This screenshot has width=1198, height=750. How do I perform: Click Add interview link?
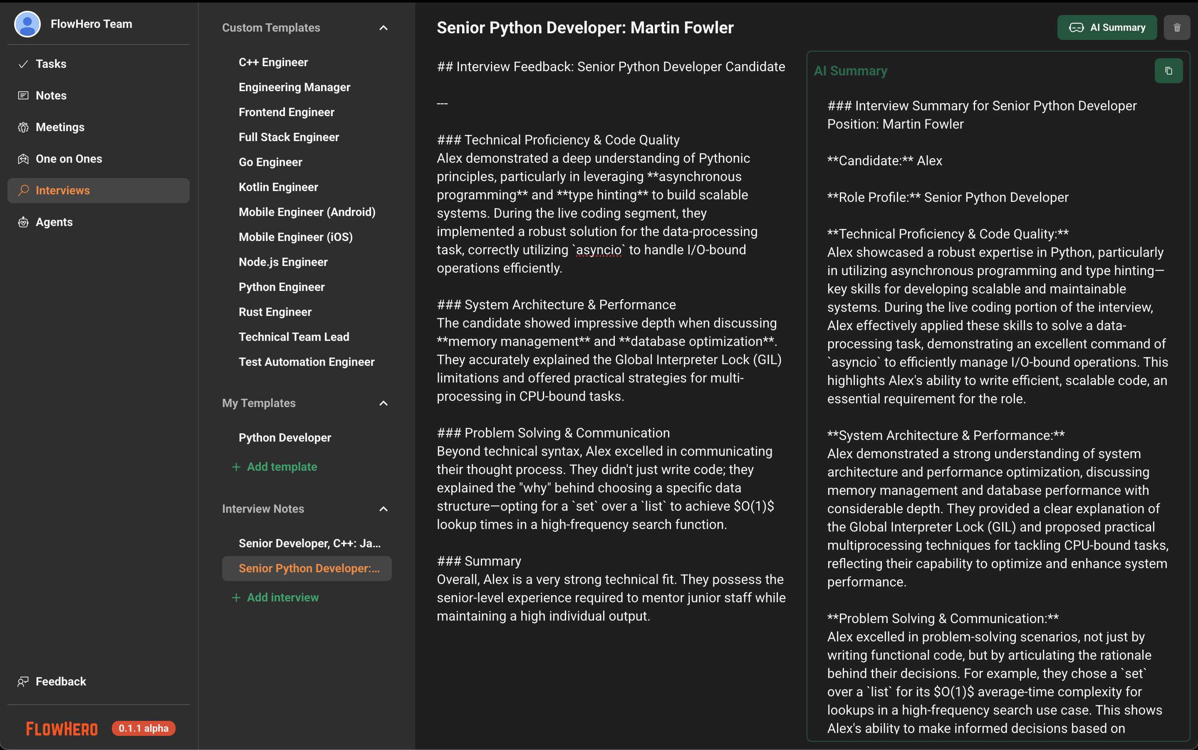282,597
